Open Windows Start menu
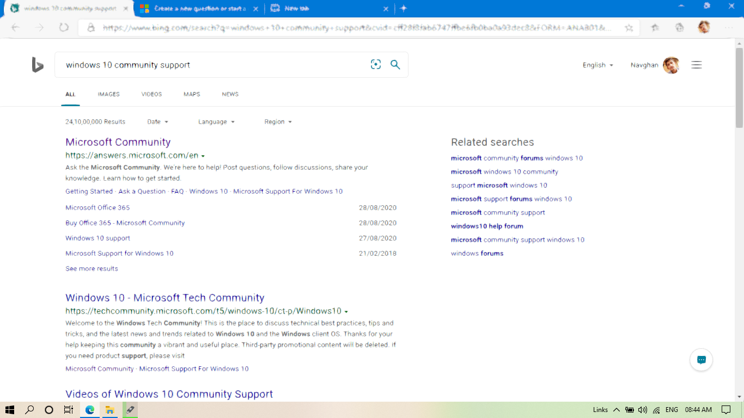744x418 pixels. (10, 410)
